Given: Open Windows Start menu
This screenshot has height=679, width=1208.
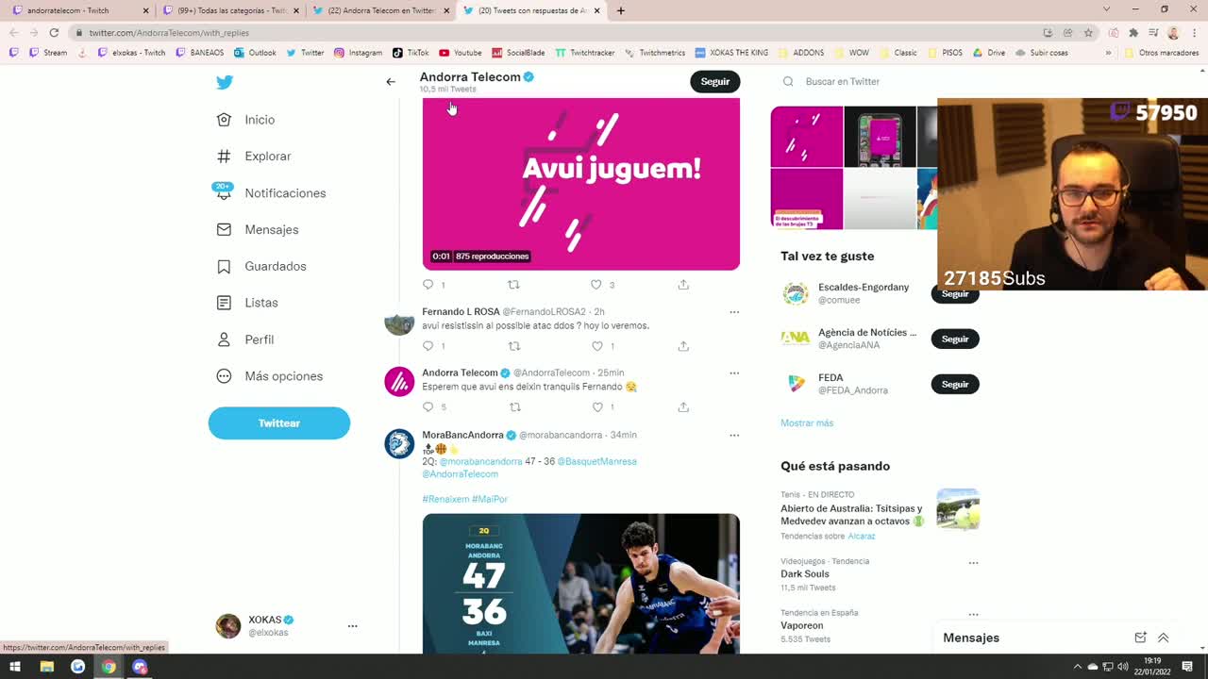Looking at the screenshot, I should (15, 667).
